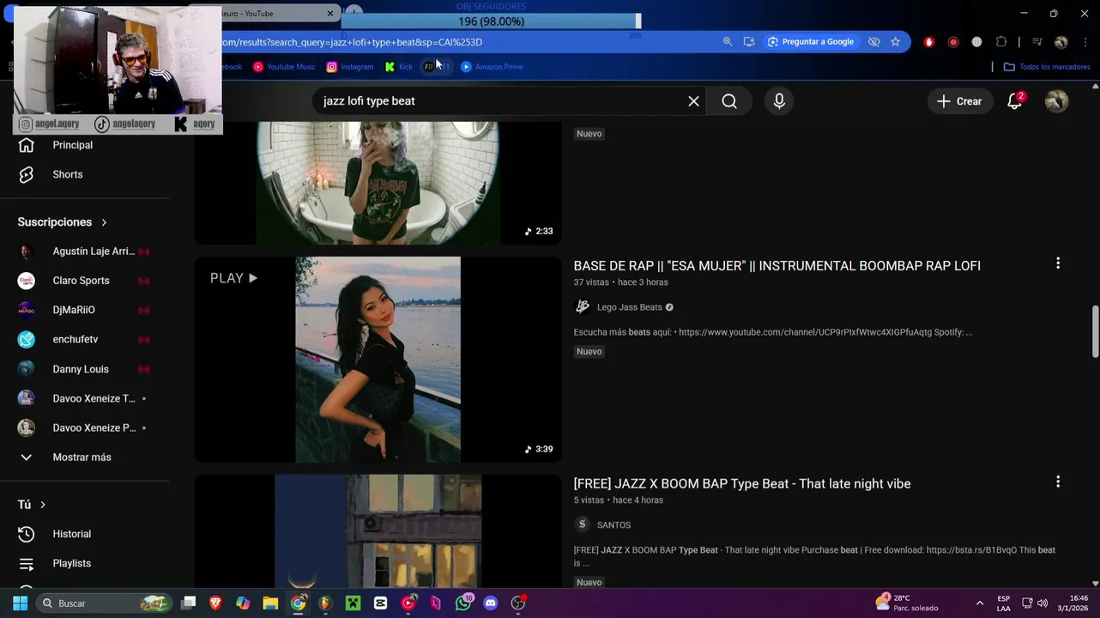Close the YouTube browser tab
Screen dimensions: 1100x618
pos(330,14)
